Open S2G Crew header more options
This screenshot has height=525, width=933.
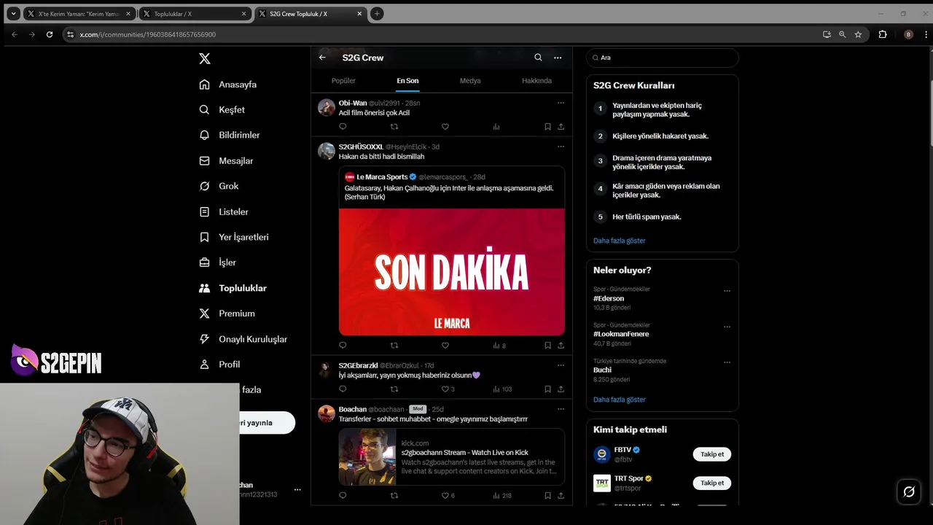(x=558, y=58)
